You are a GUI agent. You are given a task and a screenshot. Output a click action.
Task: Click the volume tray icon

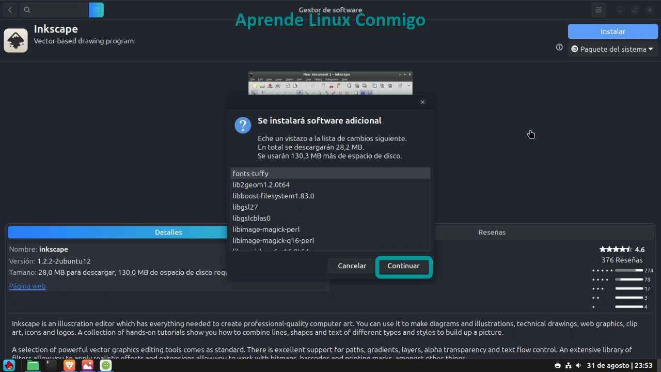click(x=578, y=366)
